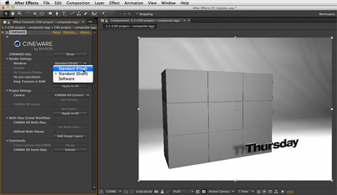Toggle the Snapping checkbox

(137, 14)
